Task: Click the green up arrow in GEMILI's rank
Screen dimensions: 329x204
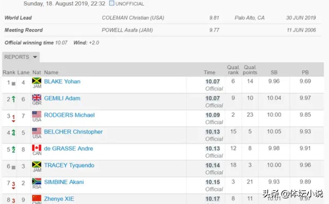Action: [x=13, y=99]
